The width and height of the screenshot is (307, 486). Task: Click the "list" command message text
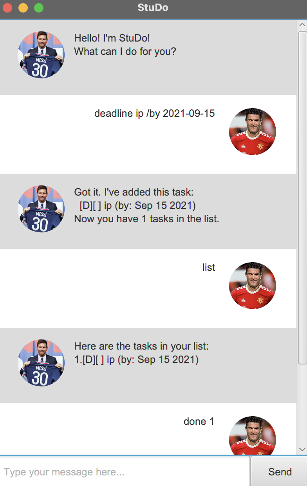(x=209, y=267)
